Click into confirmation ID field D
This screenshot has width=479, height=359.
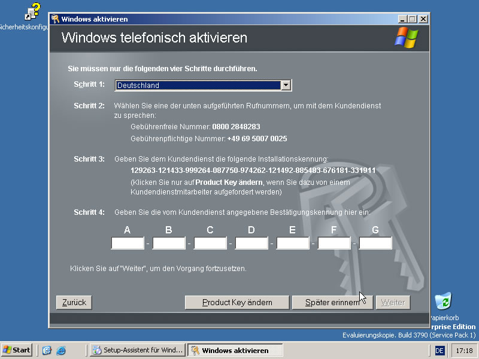(x=251, y=243)
